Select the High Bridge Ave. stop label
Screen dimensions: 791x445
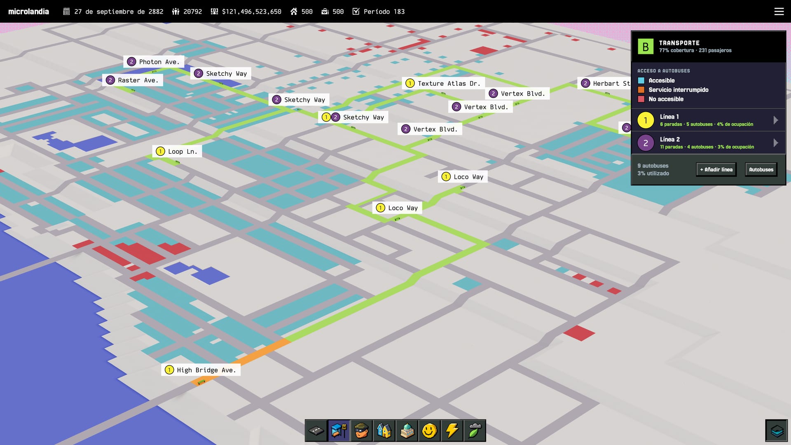coord(201,370)
